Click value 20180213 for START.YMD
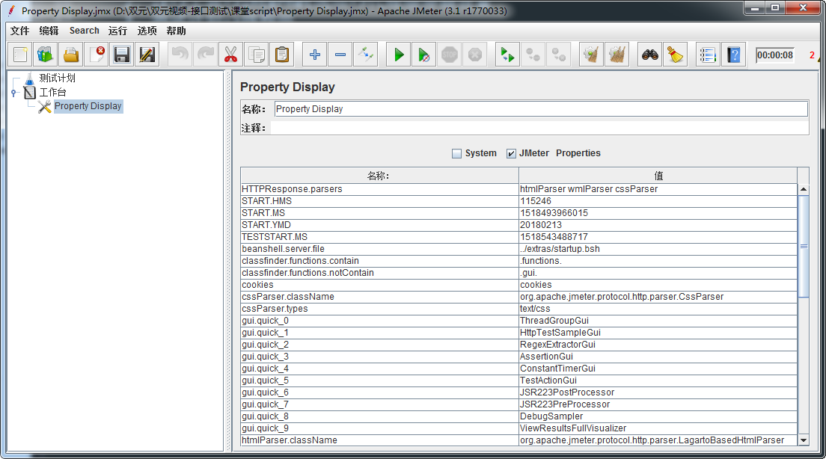Viewport: 826px width, 459px height. click(658, 225)
